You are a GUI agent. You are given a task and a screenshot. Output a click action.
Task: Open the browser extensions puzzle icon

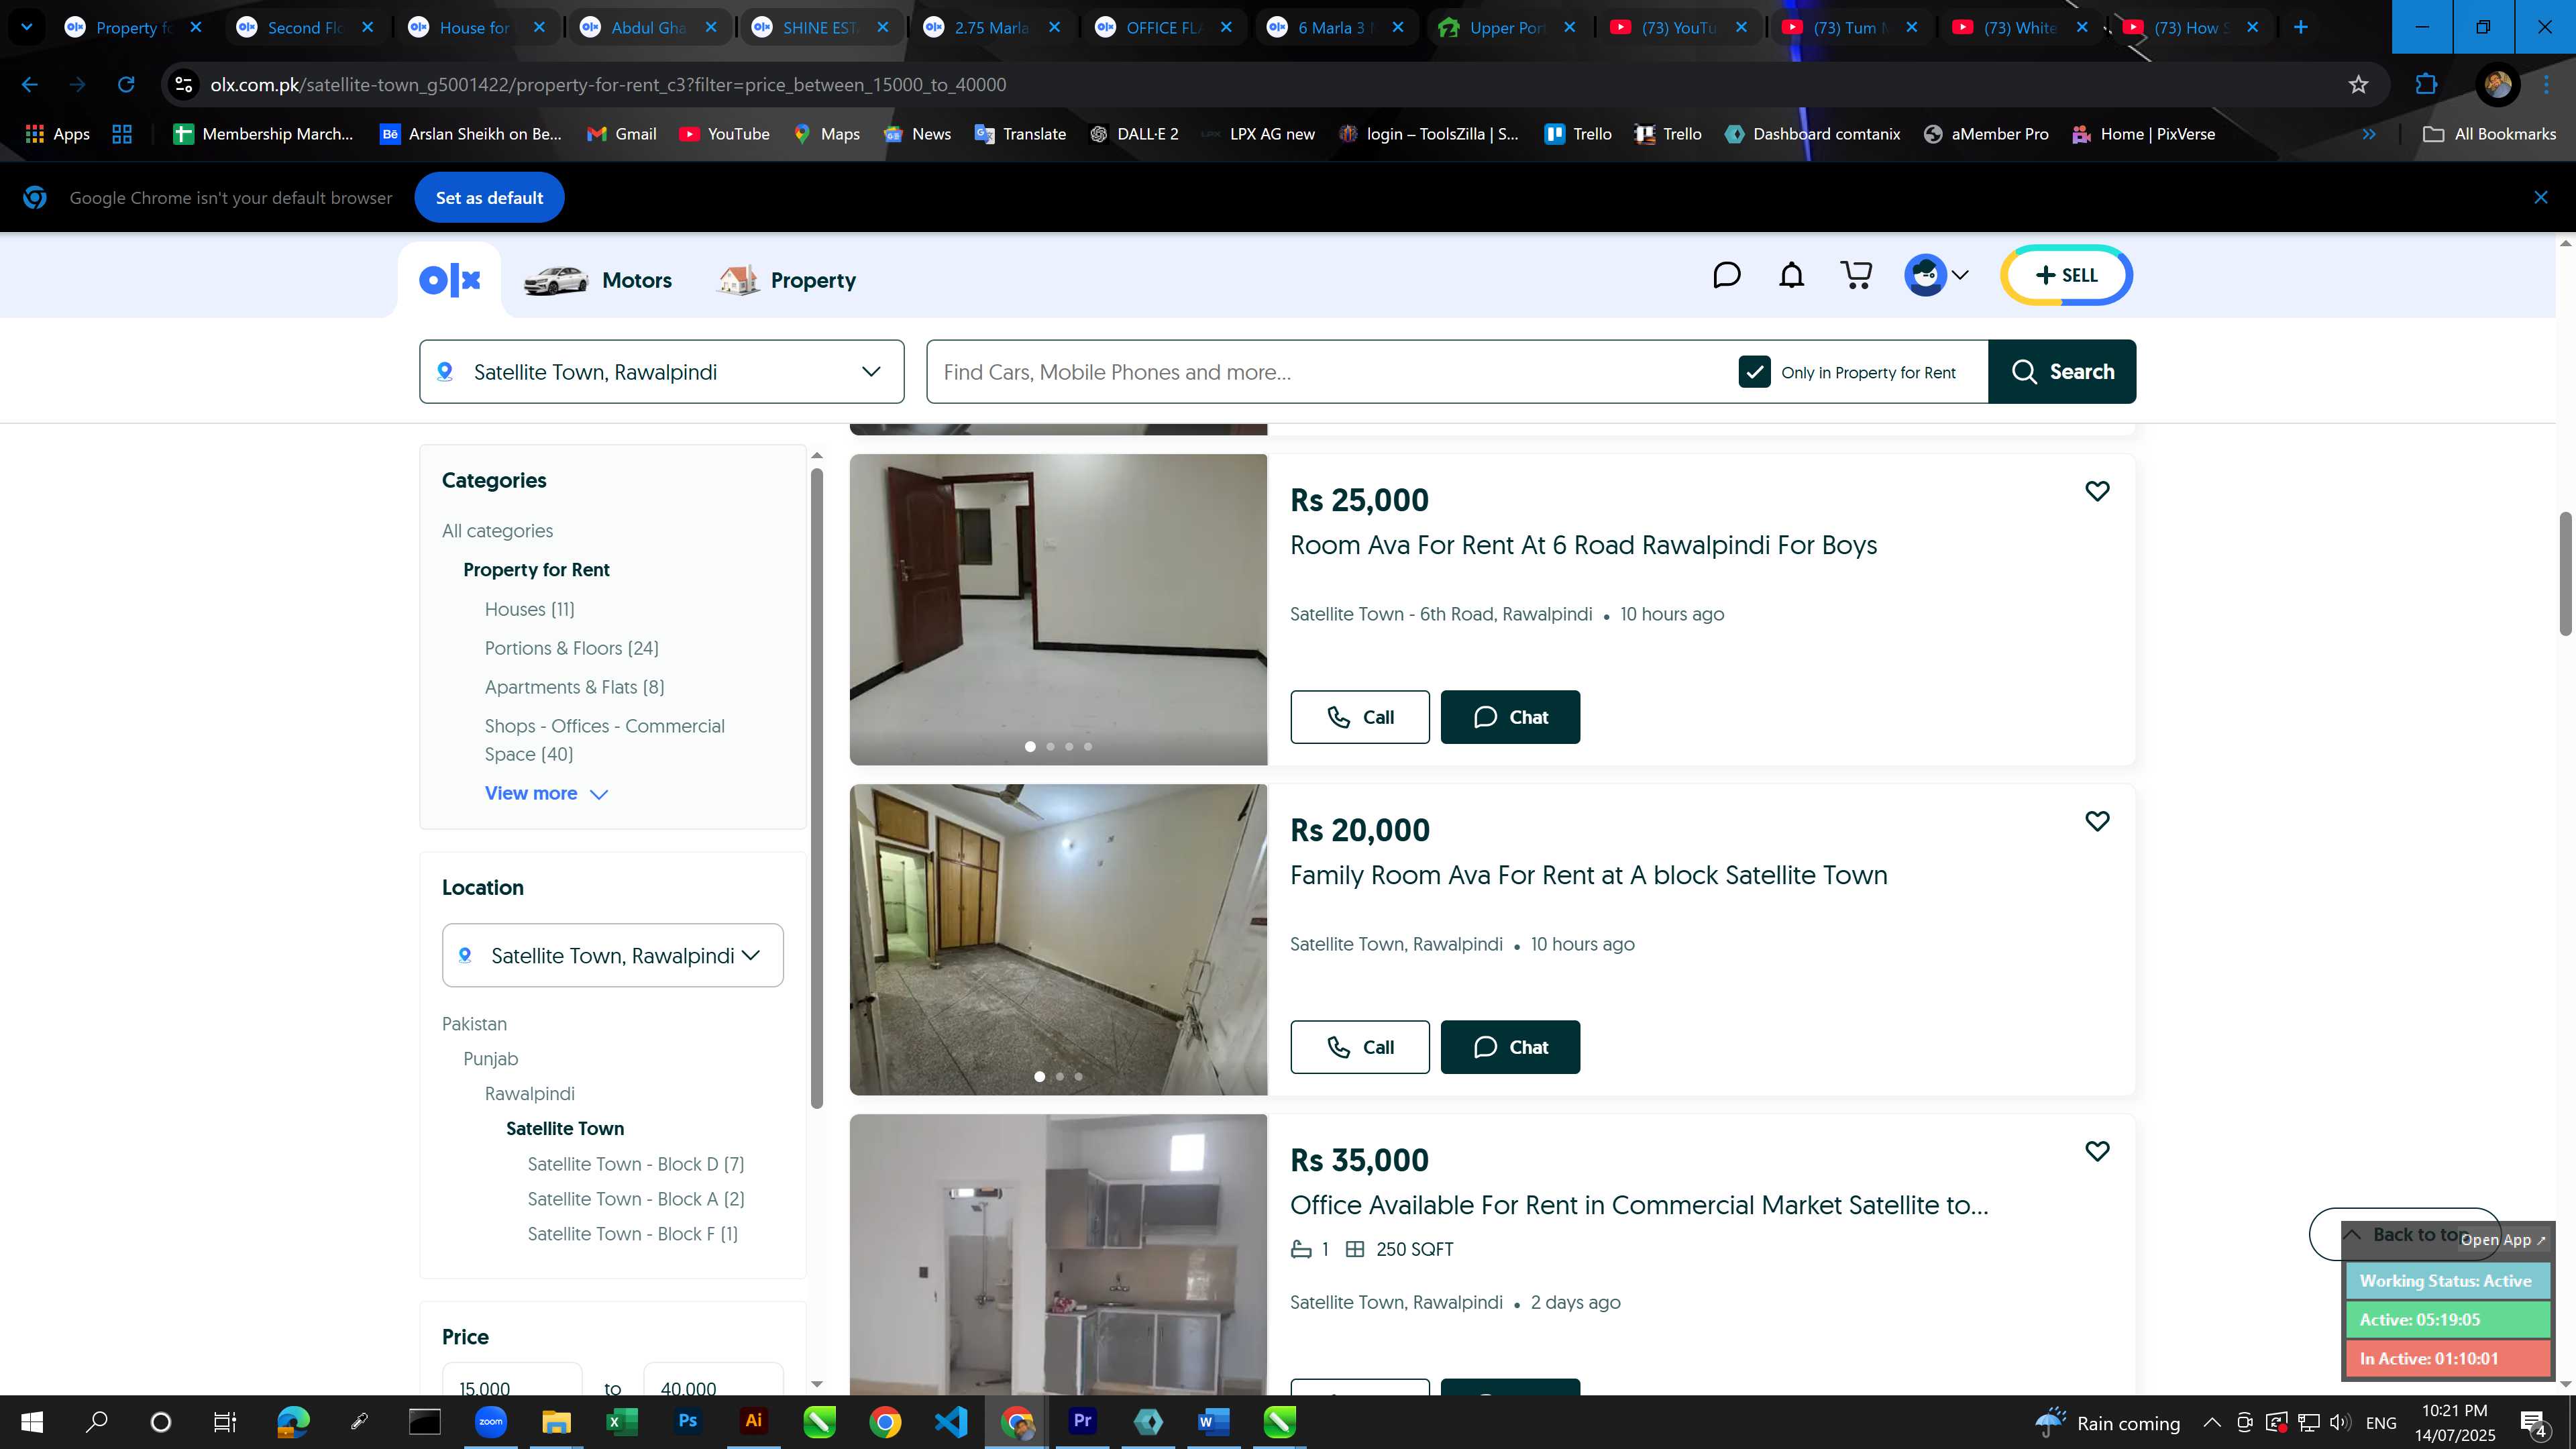coord(2426,85)
